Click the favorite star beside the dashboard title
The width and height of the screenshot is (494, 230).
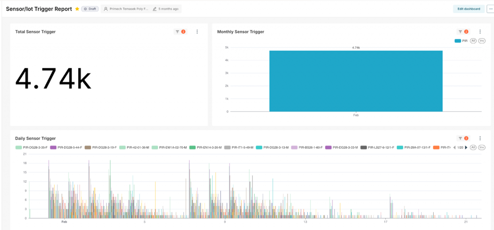point(77,9)
